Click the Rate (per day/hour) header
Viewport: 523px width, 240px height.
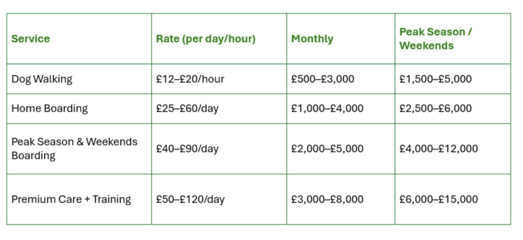(x=205, y=39)
